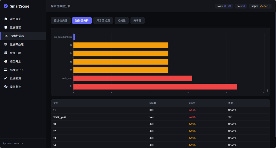Open 数据管理 in the sidebar
The width and height of the screenshot is (276, 148).
tap(23, 27)
